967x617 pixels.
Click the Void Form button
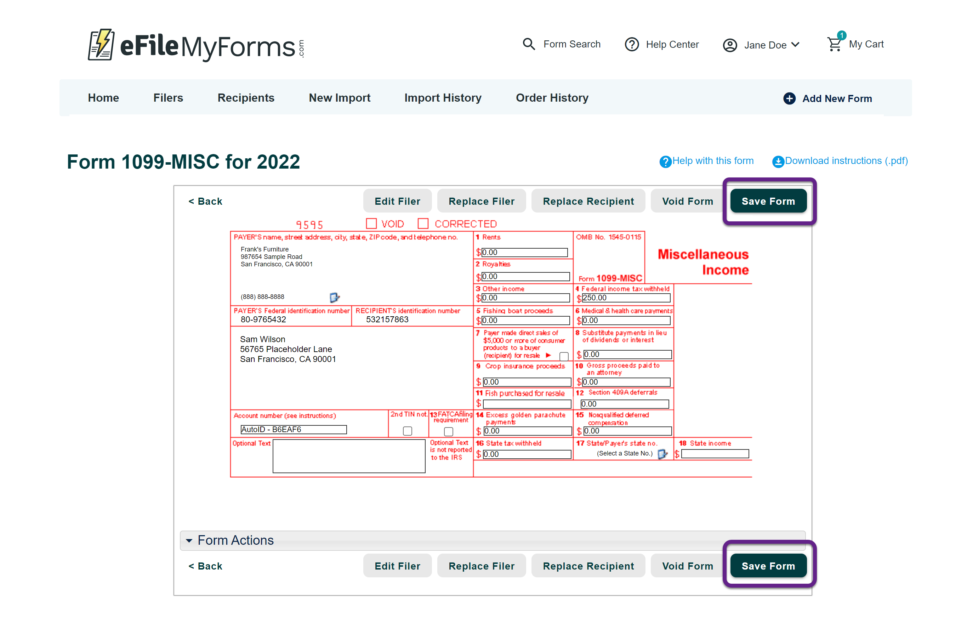687,201
